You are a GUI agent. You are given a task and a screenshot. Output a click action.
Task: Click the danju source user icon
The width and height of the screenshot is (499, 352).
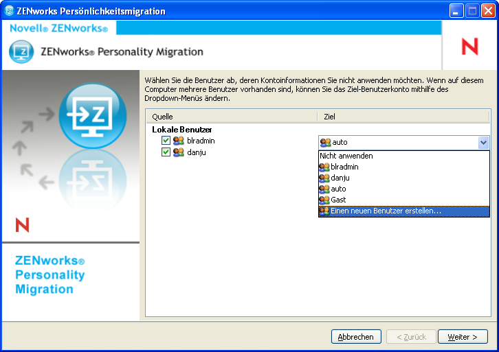(179, 152)
